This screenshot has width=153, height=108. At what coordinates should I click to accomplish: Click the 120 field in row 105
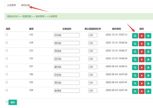[93, 83]
